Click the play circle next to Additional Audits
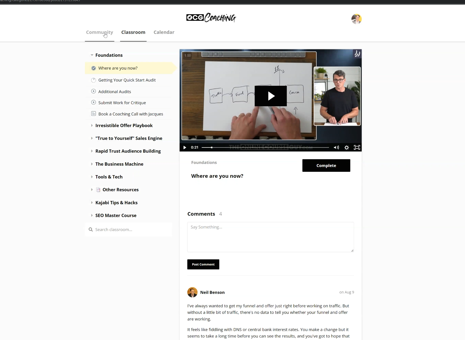 coord(94,91)
